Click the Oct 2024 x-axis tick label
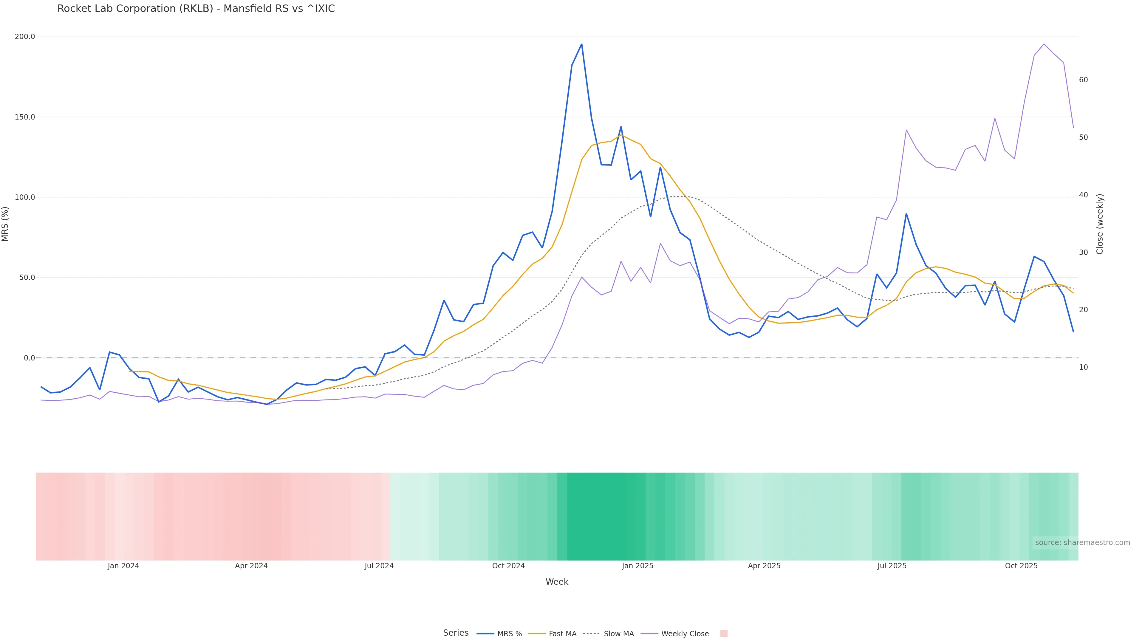 click(x=508, y=566)
